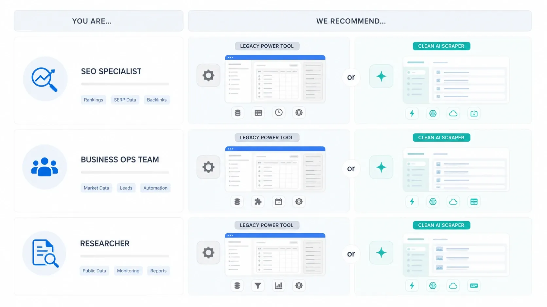This screenshot has height=307, width=547.
Task: Open legacy tool preview in Business Ops row
Action: pos(275,169)
